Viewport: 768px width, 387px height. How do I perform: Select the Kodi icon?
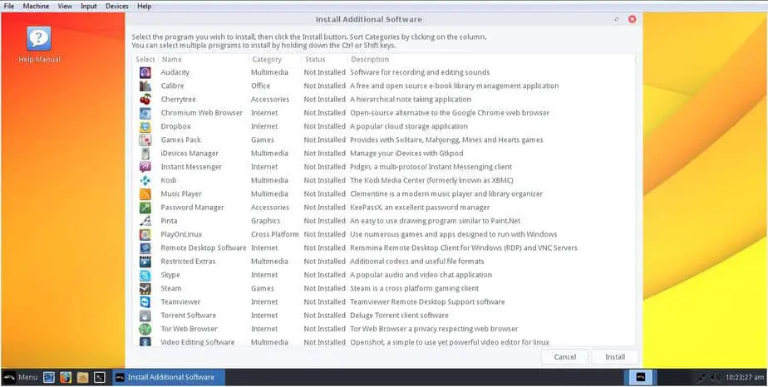(145, 180)
